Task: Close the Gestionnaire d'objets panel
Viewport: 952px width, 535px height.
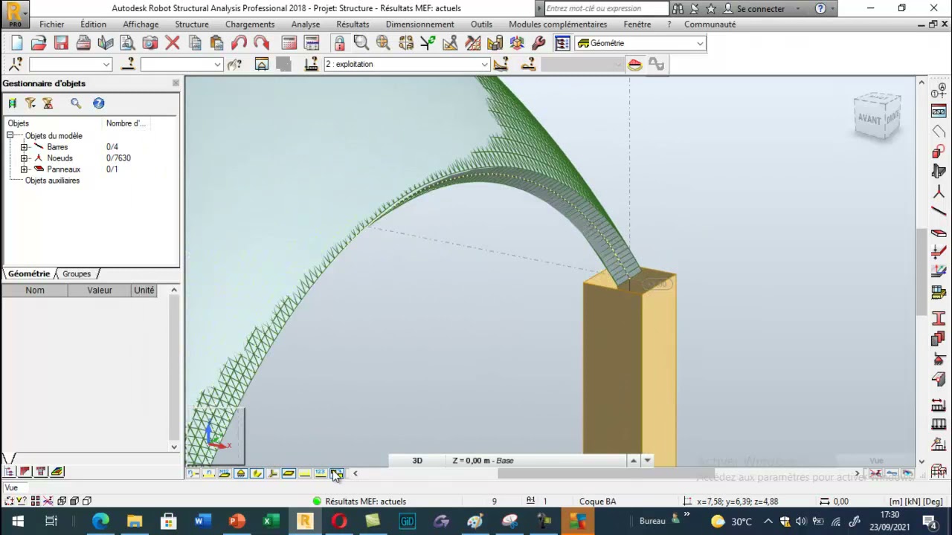Action: point(176,83)
